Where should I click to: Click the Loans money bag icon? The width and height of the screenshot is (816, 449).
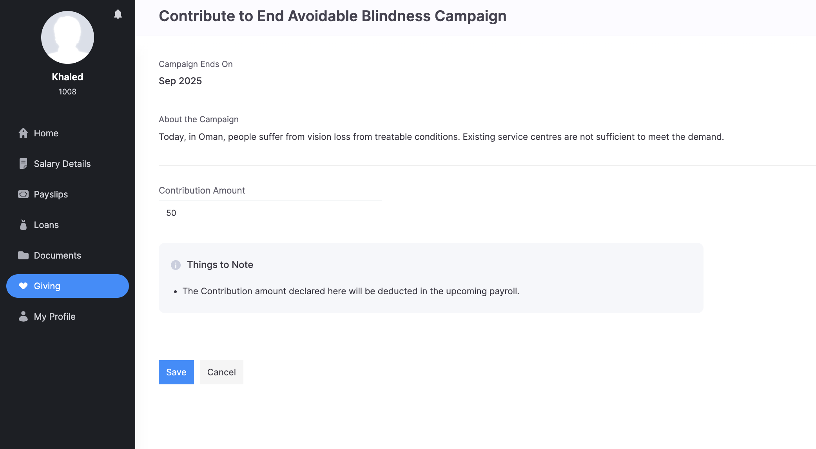tap(24, 225)
